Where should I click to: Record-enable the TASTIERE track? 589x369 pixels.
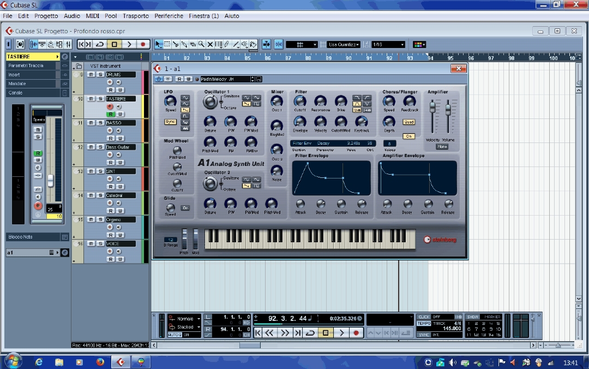(x=110, y=106)
